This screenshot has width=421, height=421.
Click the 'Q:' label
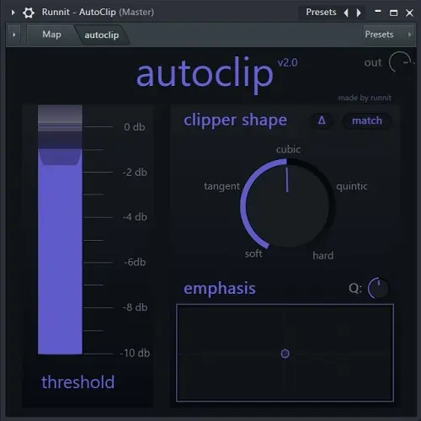pos(355,288)
